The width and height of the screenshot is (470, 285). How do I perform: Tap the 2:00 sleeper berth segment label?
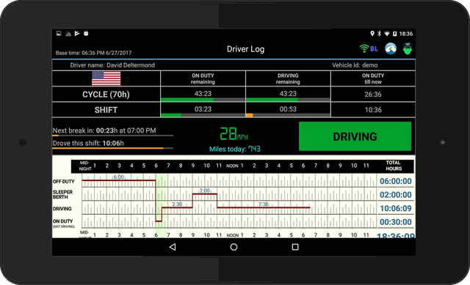(205, 190)
